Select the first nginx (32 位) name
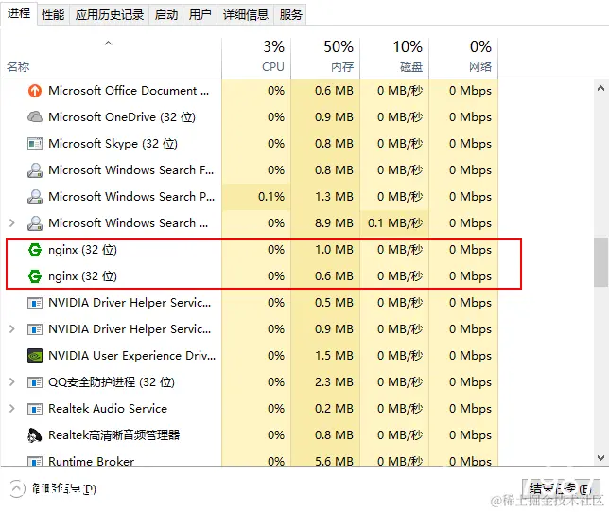609x512 pixels. 82,250
